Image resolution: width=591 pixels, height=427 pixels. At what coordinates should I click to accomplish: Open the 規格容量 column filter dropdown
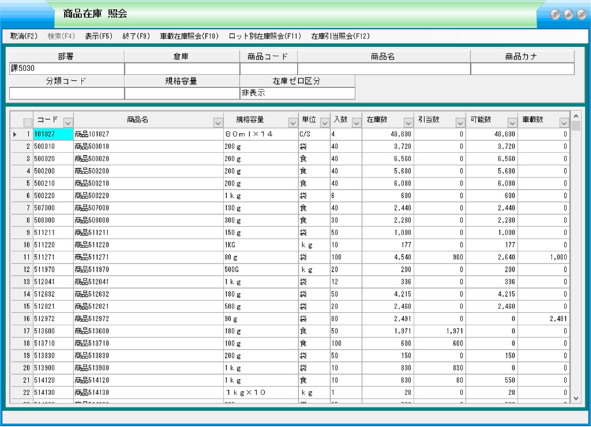point(293,123)
